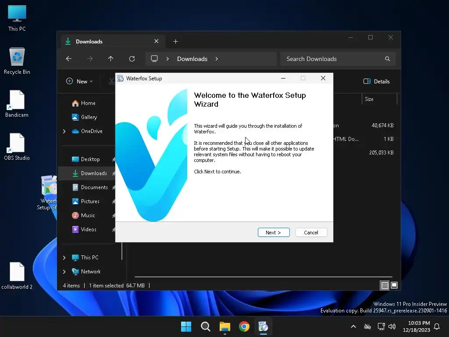This screenshot has height=337, width=449.
Task: Open the Windows Start menu
Action: point(186,326)
